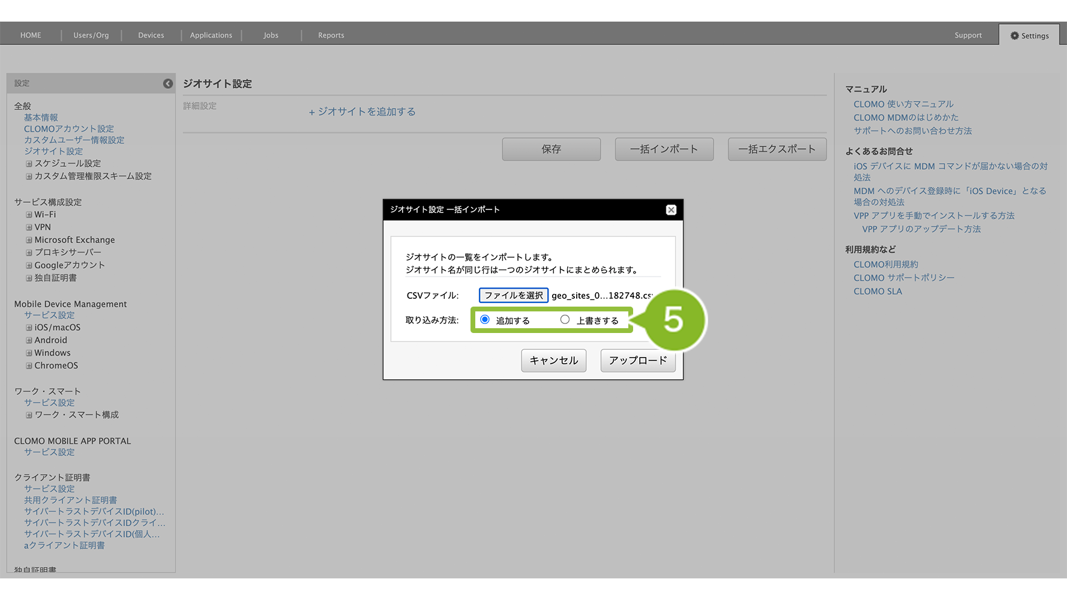Click the アップロード button
The width and height of the screenshot is (1067, 600).
pos(637,361)
